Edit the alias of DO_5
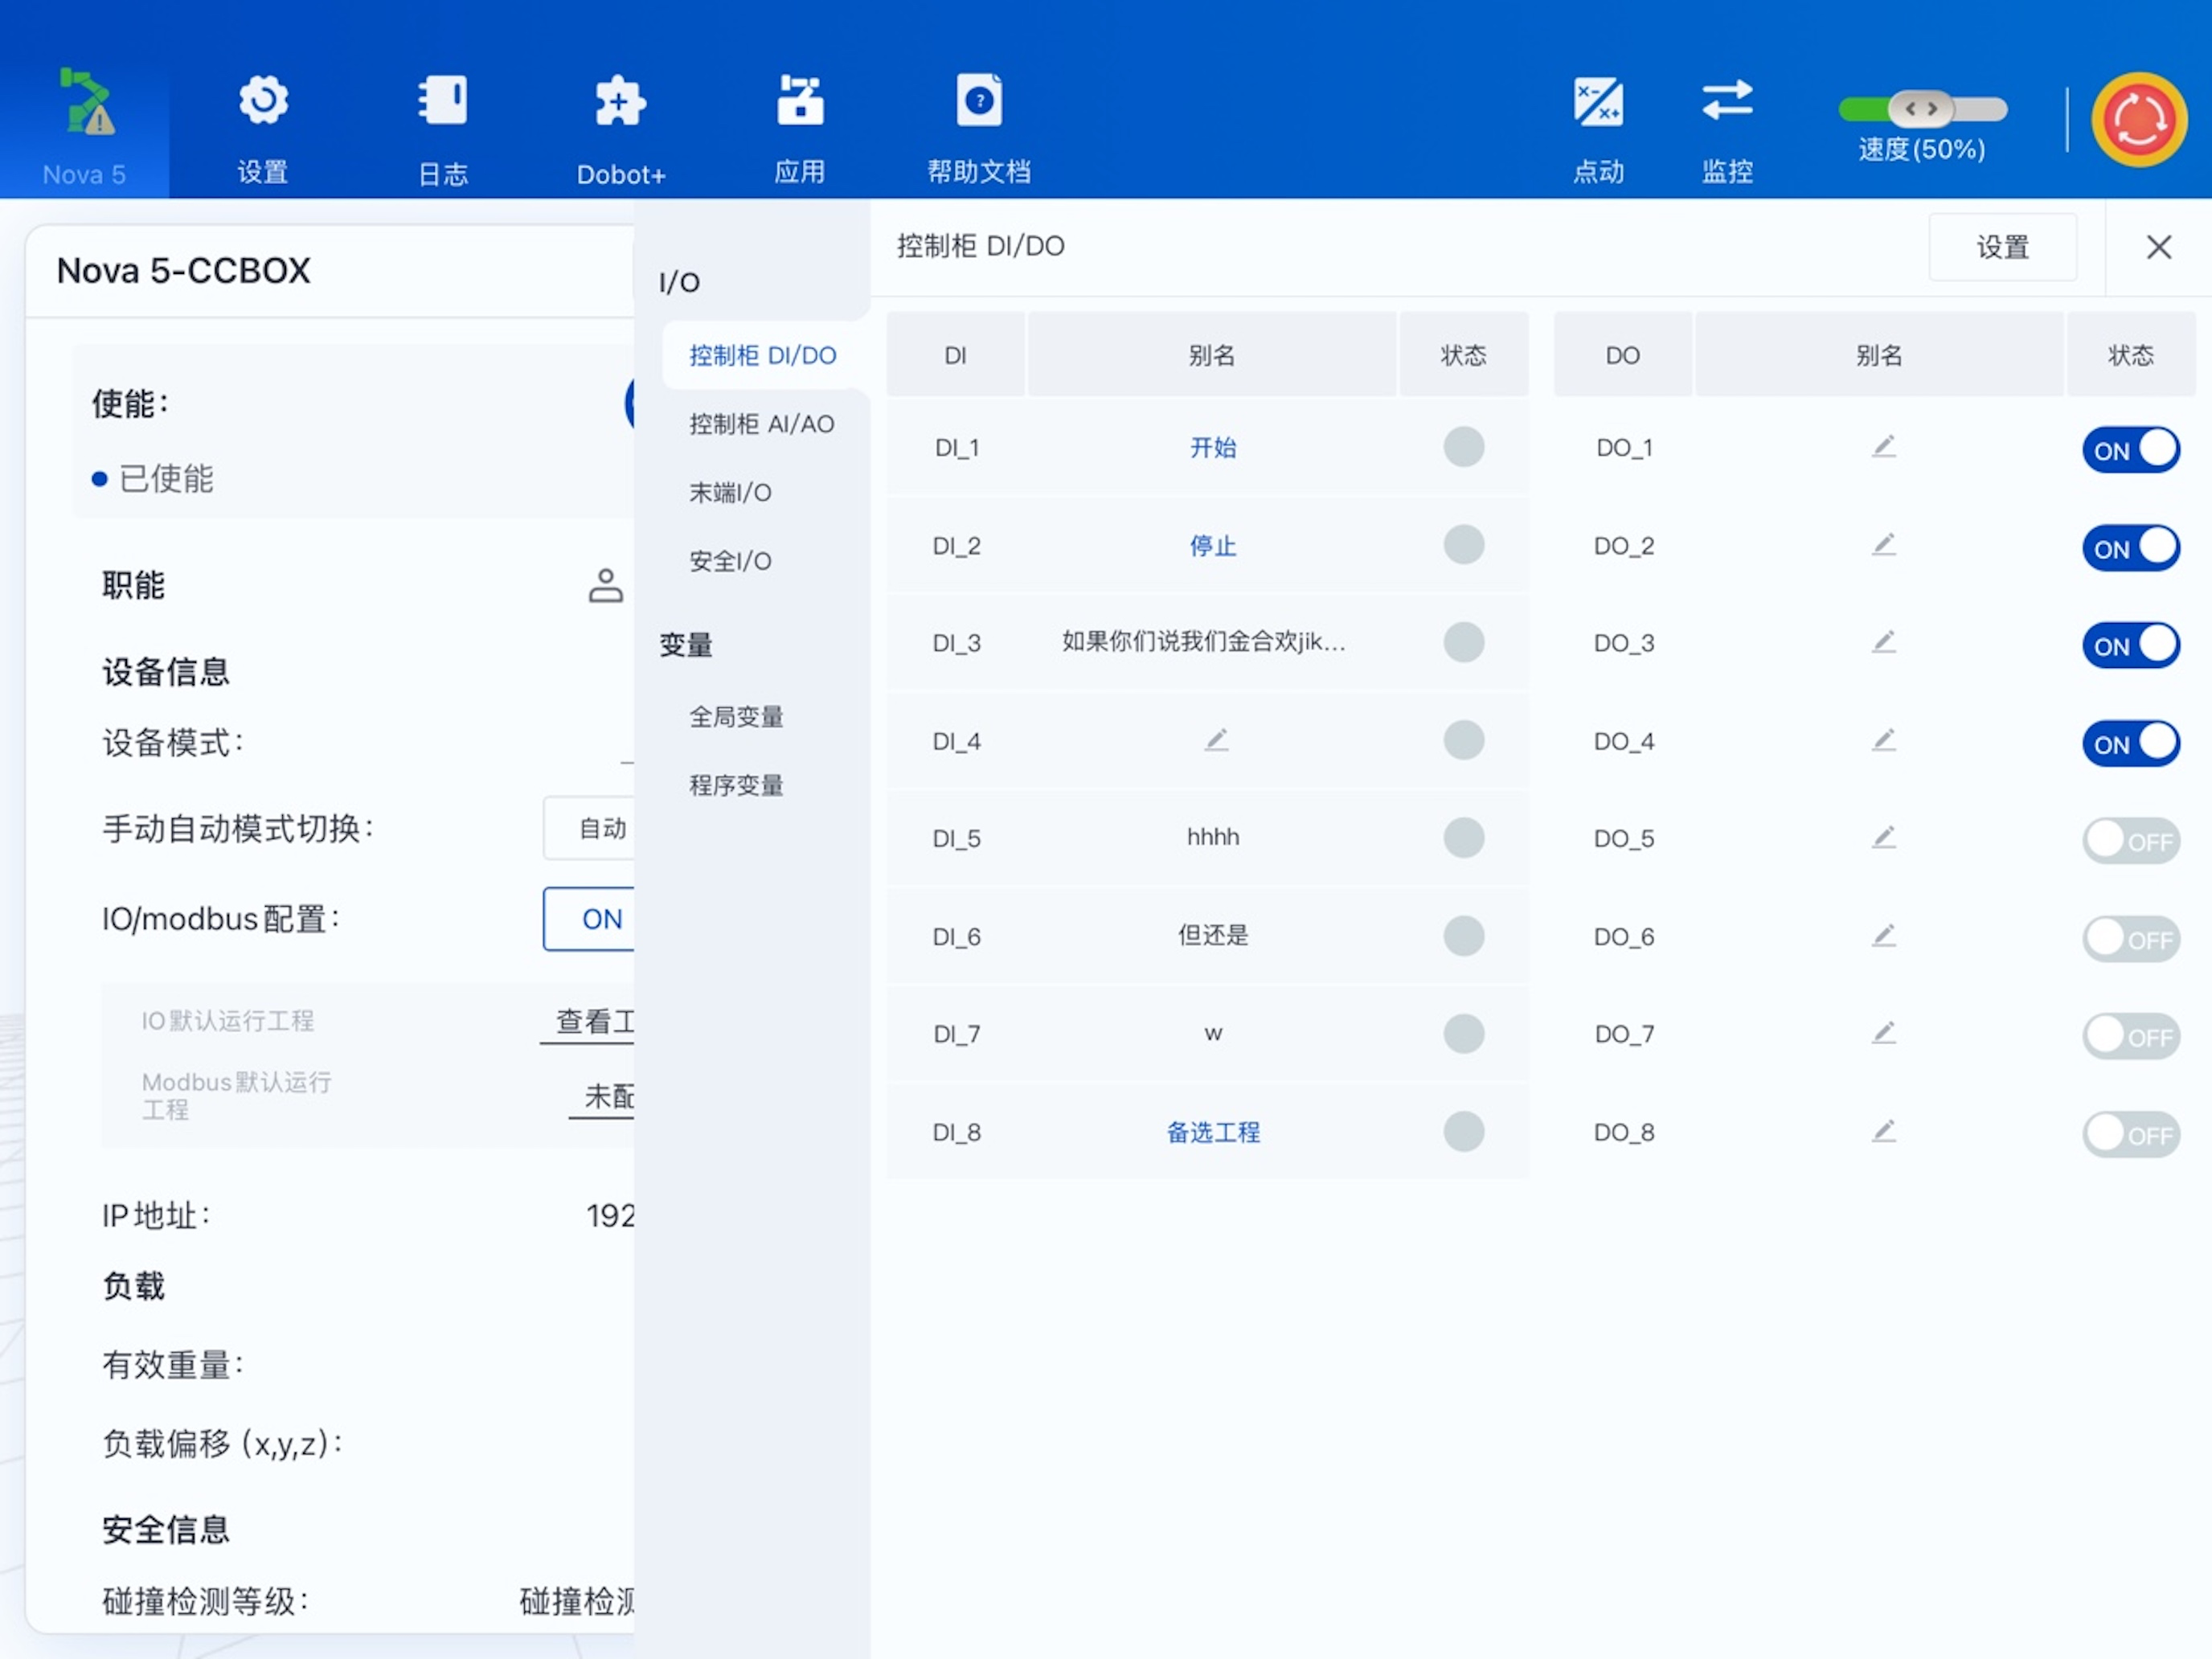Image resolution: width=2212 pixels, height=1659 pixels. tap(1883, 837)
